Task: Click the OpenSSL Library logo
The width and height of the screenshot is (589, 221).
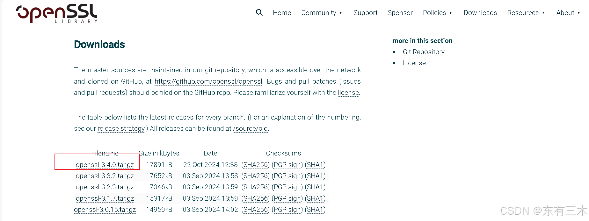Action: pyautogui.click(x=57, y=14)
